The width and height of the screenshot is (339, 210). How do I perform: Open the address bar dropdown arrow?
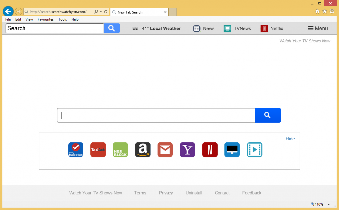click(101, 12)
